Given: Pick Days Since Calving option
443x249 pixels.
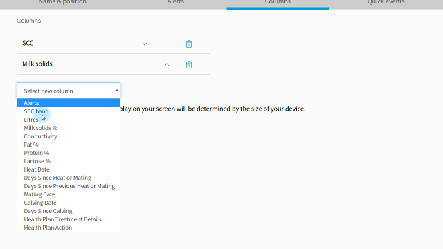Looking at the screenshot, I should coord(69,211).
